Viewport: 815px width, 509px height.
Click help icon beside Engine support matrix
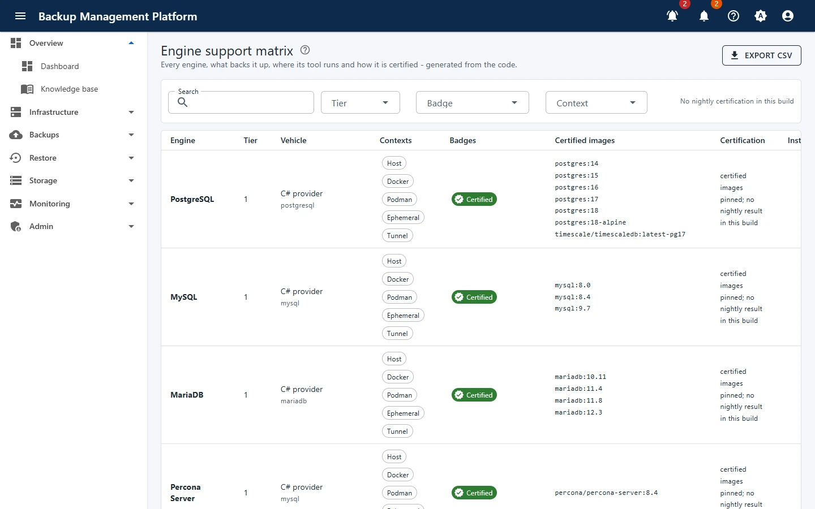pyautogui.click(x=305, y=50)
